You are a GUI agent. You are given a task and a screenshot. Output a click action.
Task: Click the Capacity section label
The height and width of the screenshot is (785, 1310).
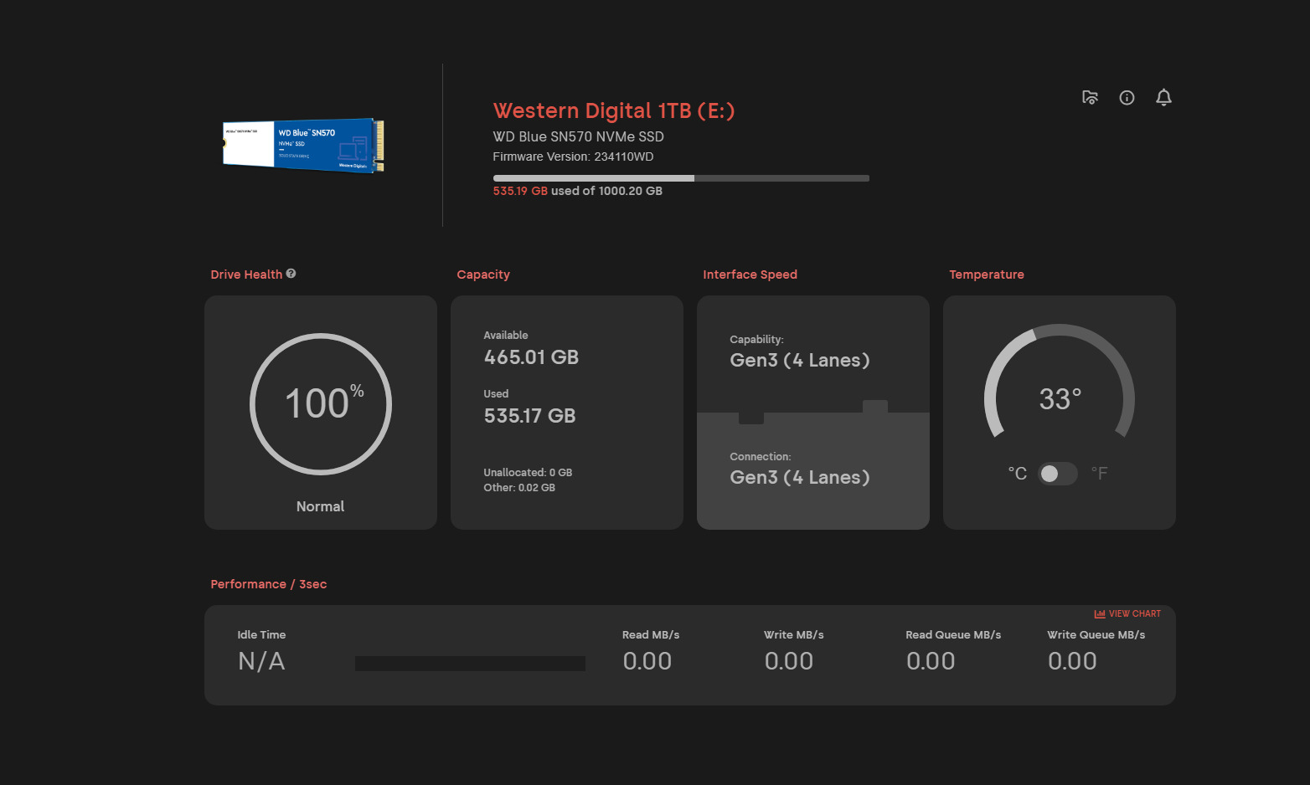[x=483, y=274]
